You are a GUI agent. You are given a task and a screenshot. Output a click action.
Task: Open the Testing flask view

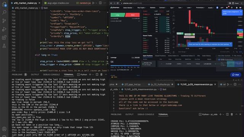[x=4, y=46]
